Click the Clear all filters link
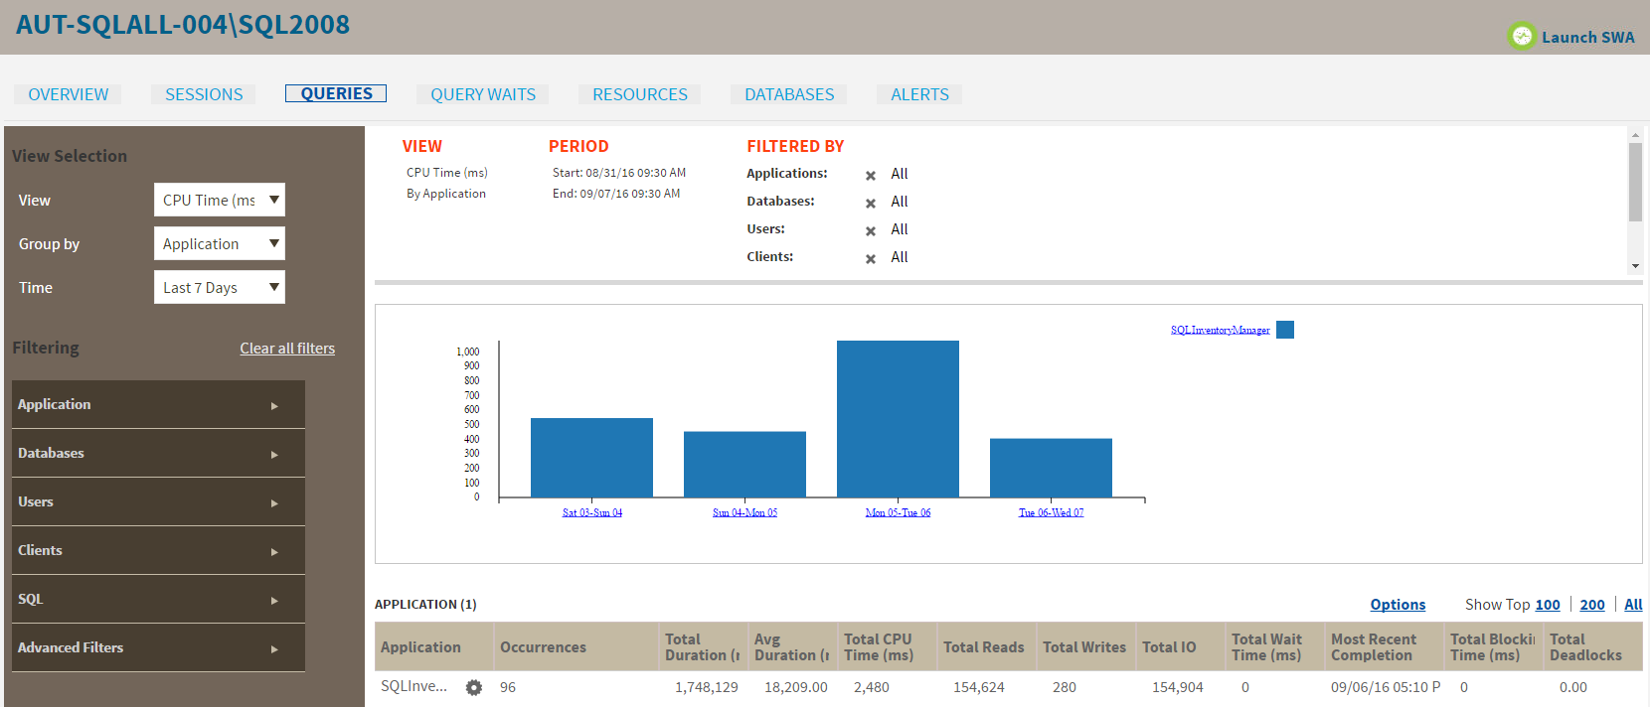 pos(287,349)
